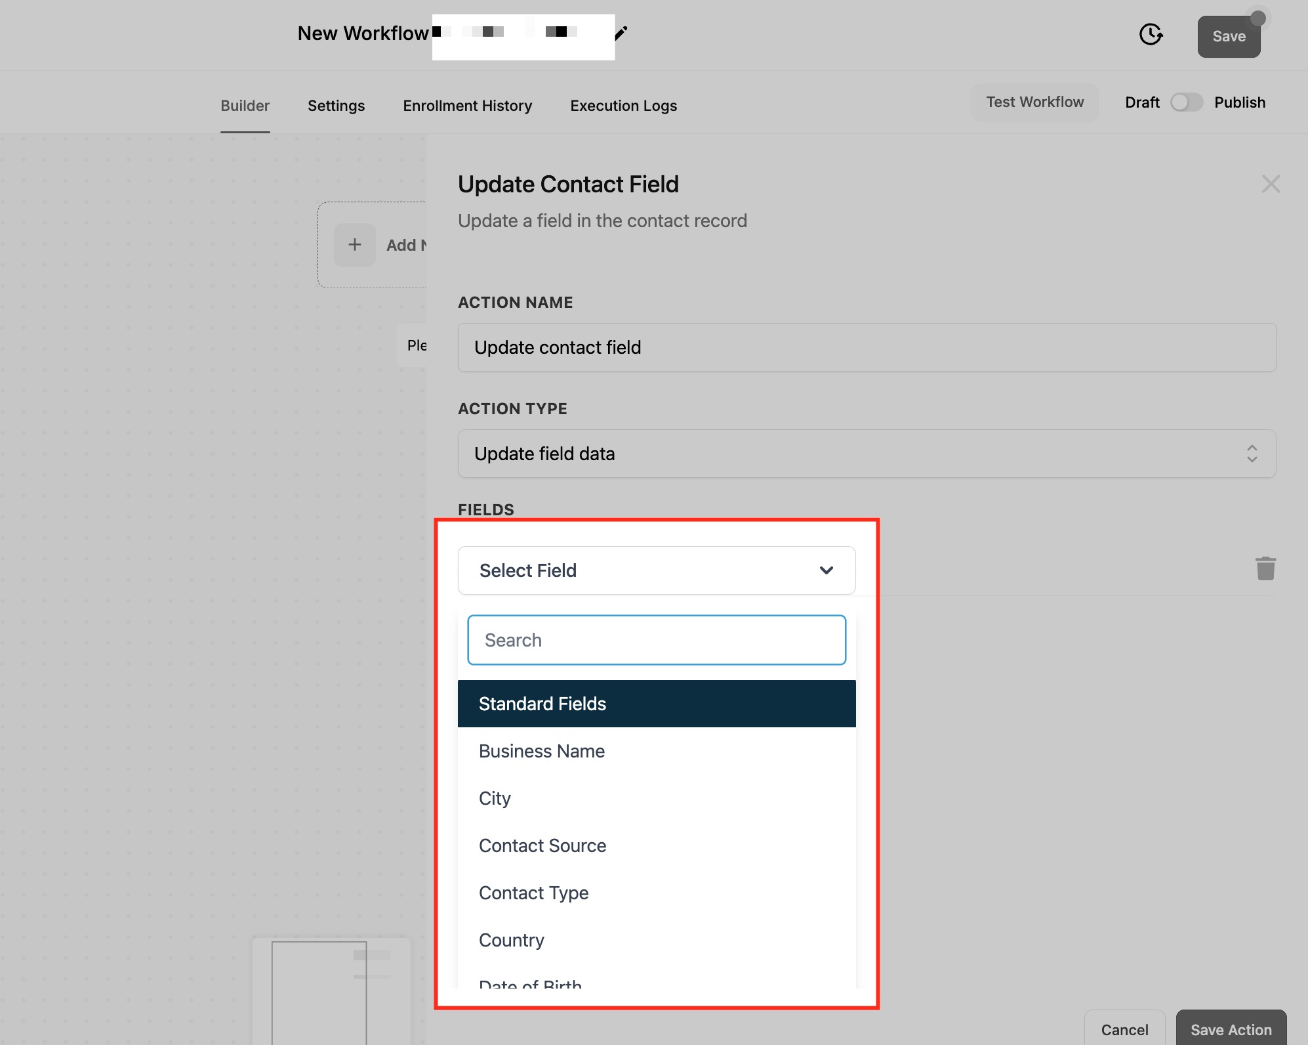Go to Execution Logs tab
This screenshot has width=1308, height=1045.
(x=623, y=106)
